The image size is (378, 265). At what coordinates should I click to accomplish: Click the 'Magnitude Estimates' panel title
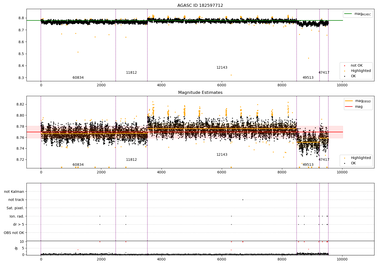[x=200, y=92]
